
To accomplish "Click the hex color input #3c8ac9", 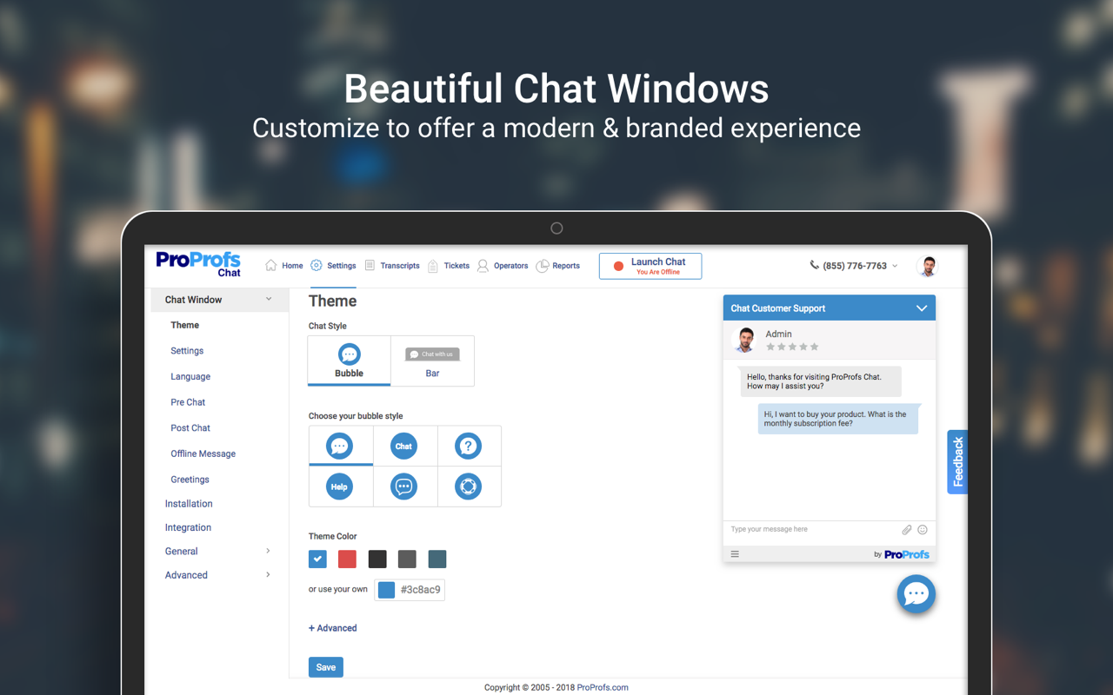I will tap(420, 590).
